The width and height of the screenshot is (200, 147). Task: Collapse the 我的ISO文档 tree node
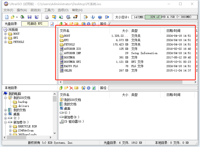6,98
